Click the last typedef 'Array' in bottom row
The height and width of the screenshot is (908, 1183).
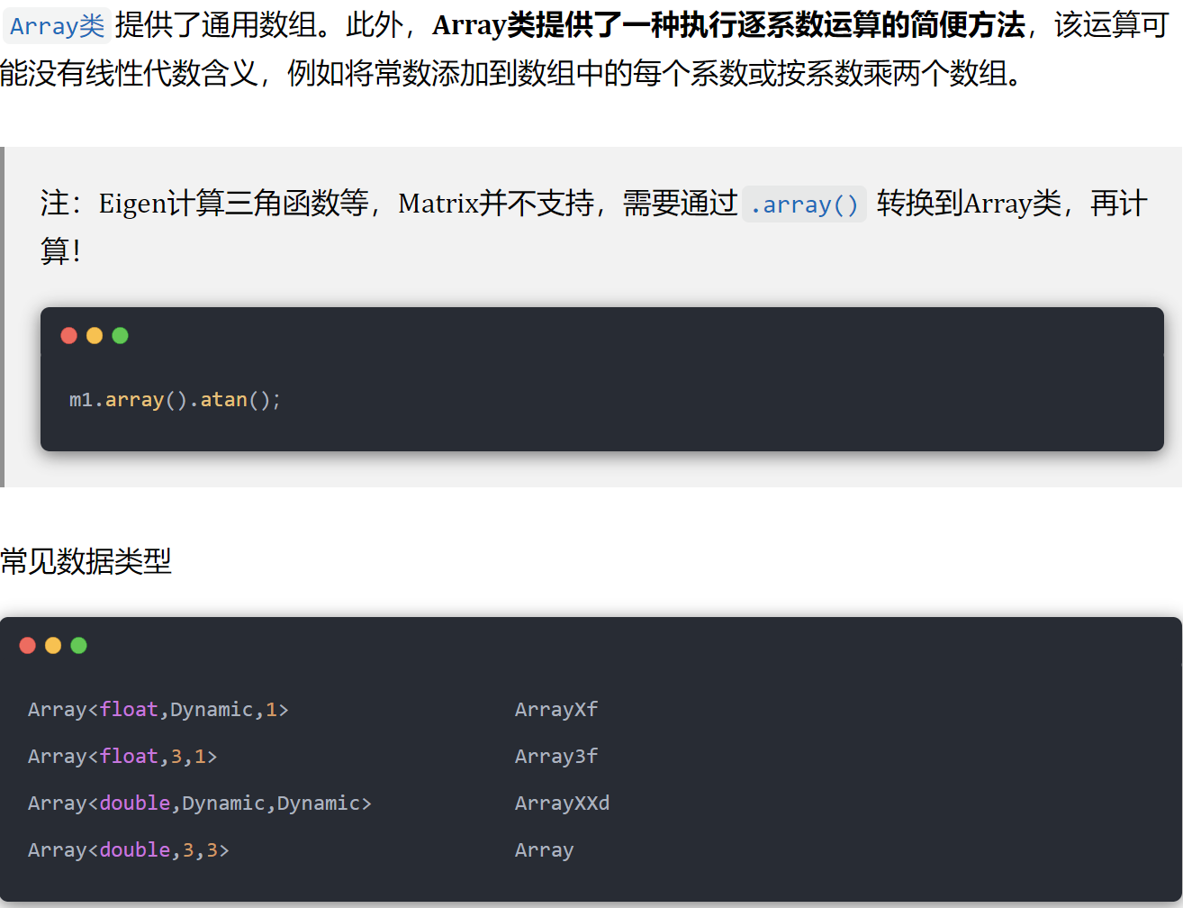(x=545, y=850)
